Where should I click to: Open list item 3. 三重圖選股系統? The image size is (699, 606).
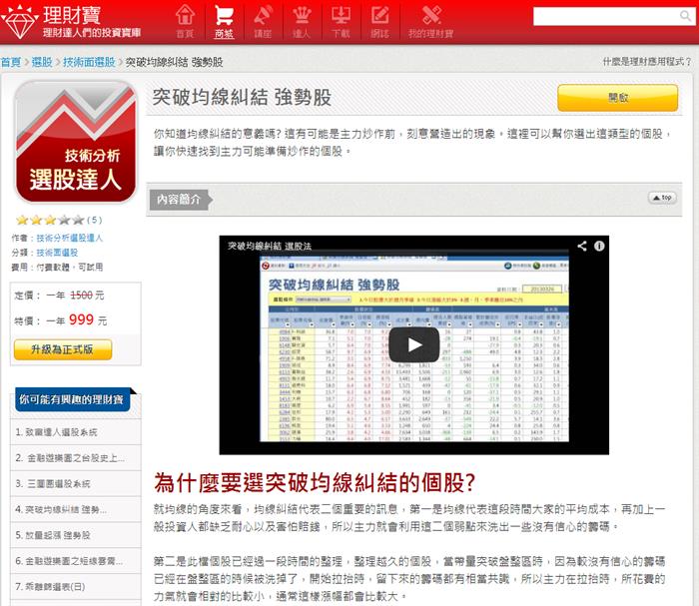(x=75, y=483)
